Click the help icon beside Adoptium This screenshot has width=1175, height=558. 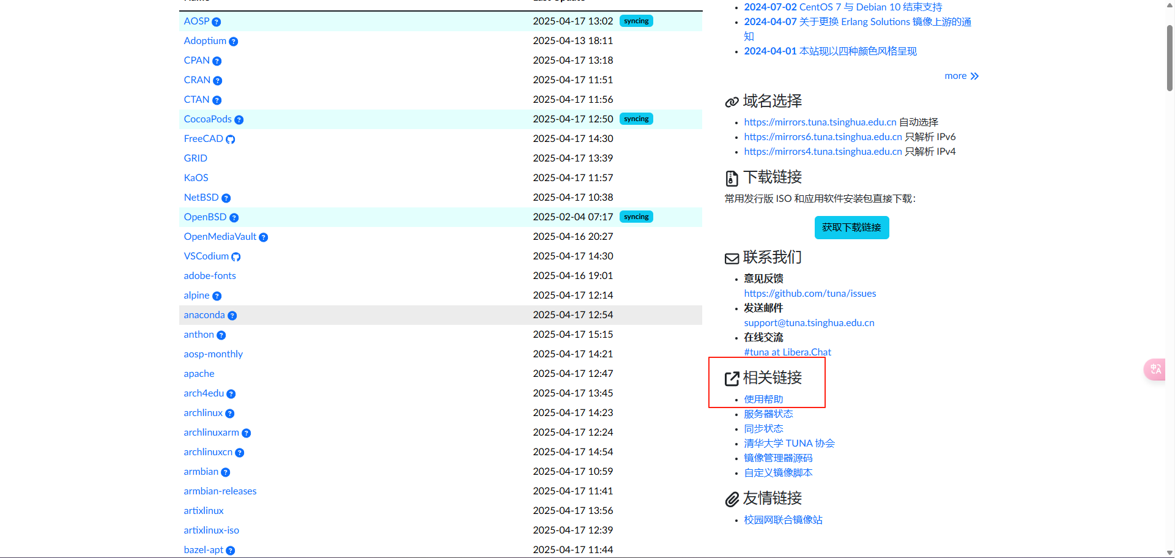(234, 42)
